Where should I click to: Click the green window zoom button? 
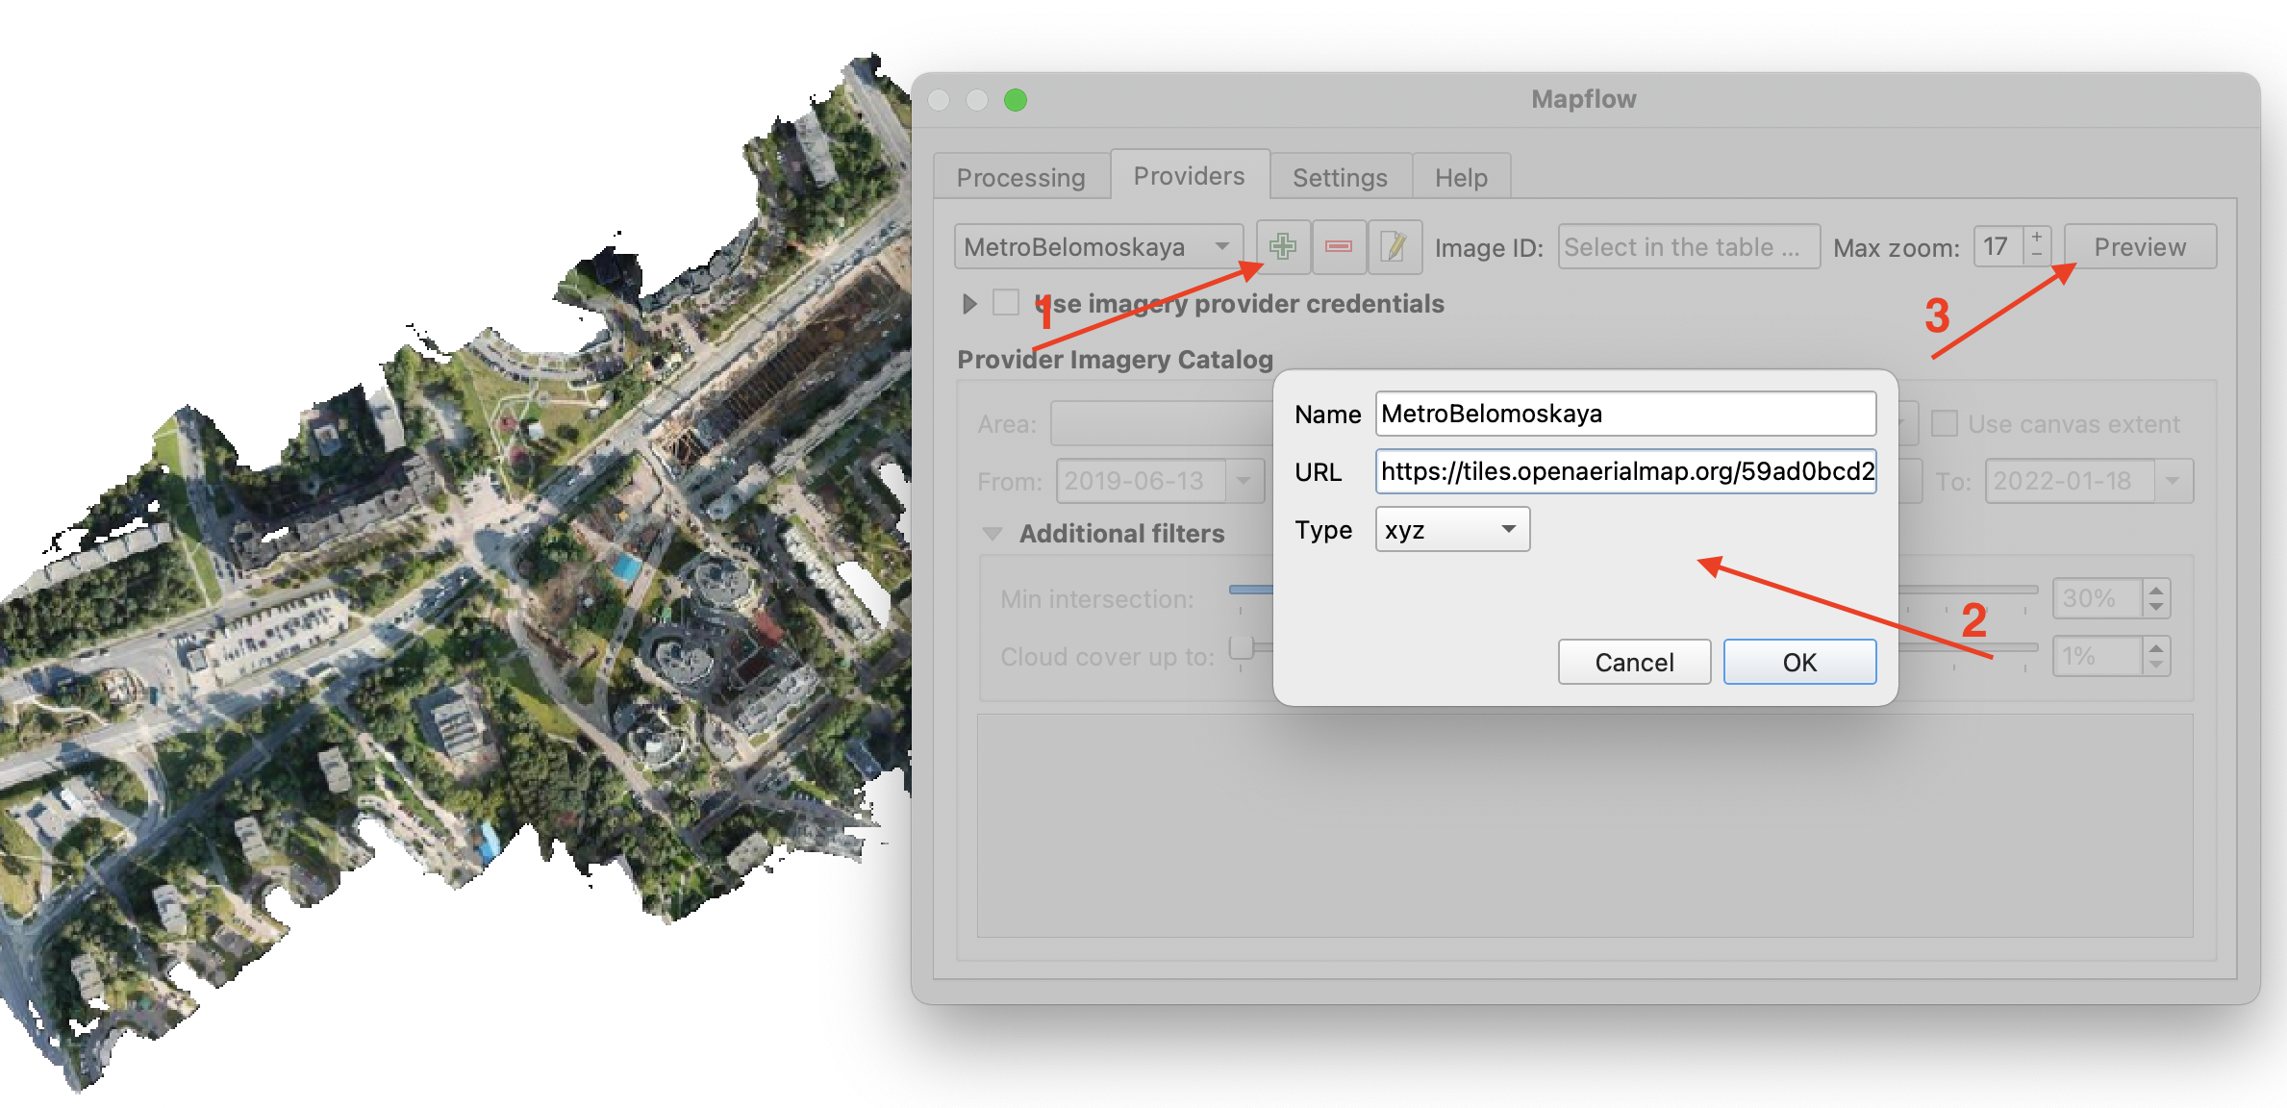pyautogui.click(x=1016, y=100)
